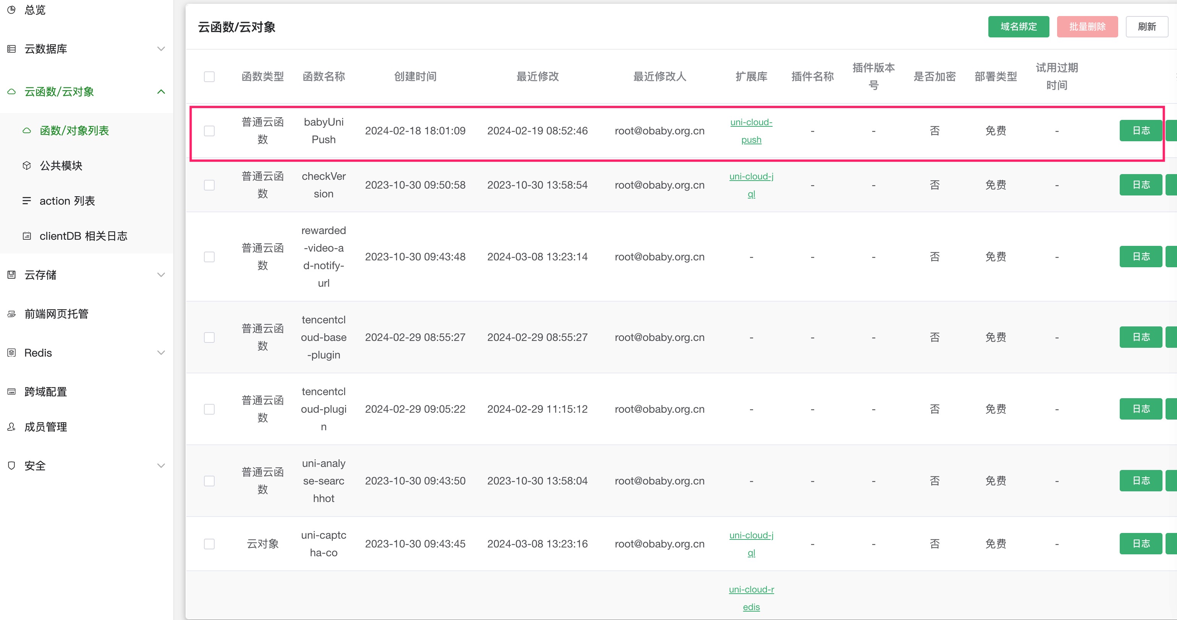Open the 公共模块 submenu item
1177x620 pixels.
point(61,165)
